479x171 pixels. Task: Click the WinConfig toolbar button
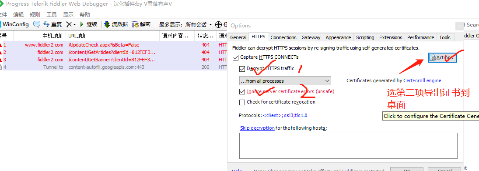click(14, 24)
